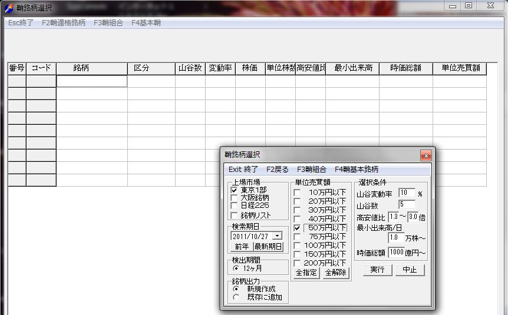Check the 75万円以下 checkbox

297,237
